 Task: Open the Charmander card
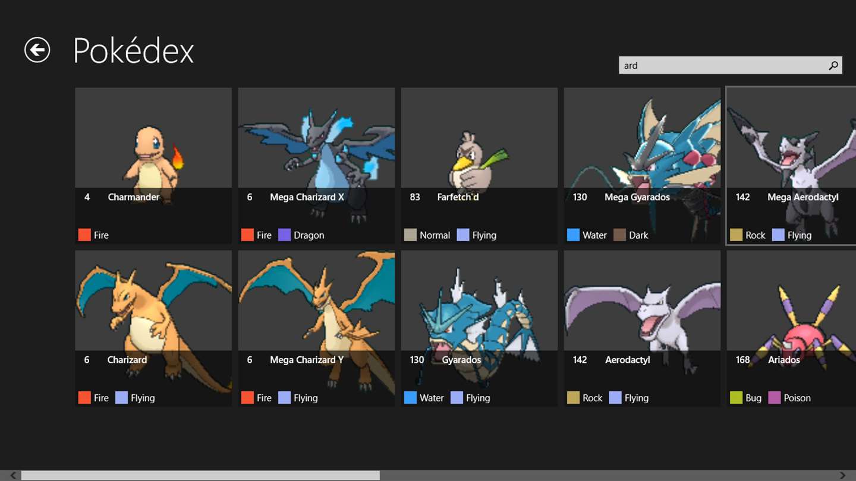[153, 166]
